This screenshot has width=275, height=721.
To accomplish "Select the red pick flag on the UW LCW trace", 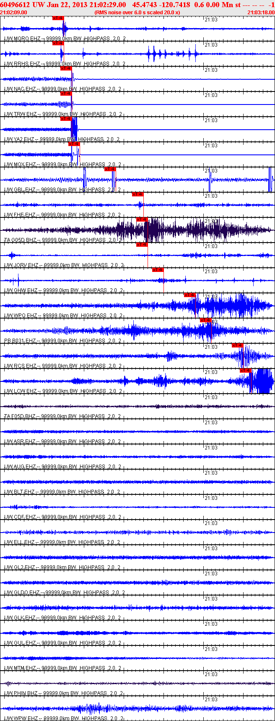I will coord(246,370).
